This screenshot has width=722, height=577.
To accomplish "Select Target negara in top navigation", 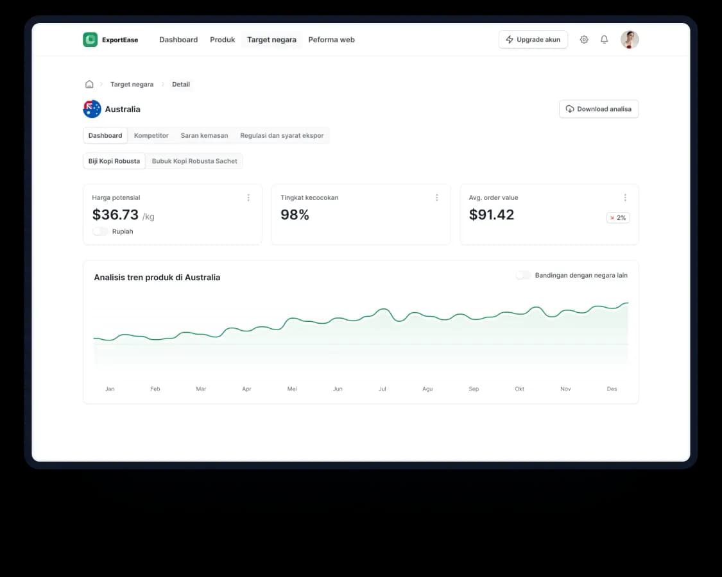I will click(x=271, y=40).
